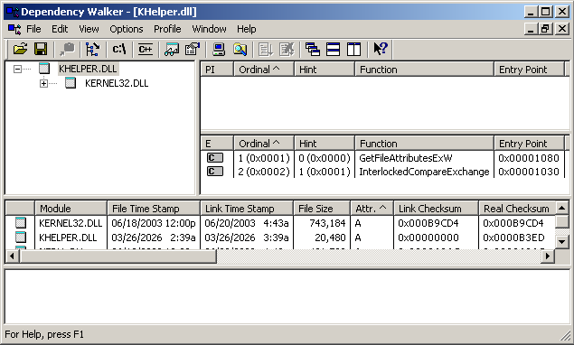Click the PI column header in the imports list
The height and width of the screenshot is (345, 574).
(217, 70)
